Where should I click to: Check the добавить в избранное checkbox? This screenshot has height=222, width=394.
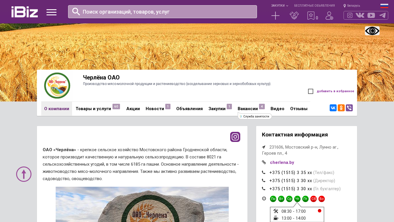coord(311,91)
